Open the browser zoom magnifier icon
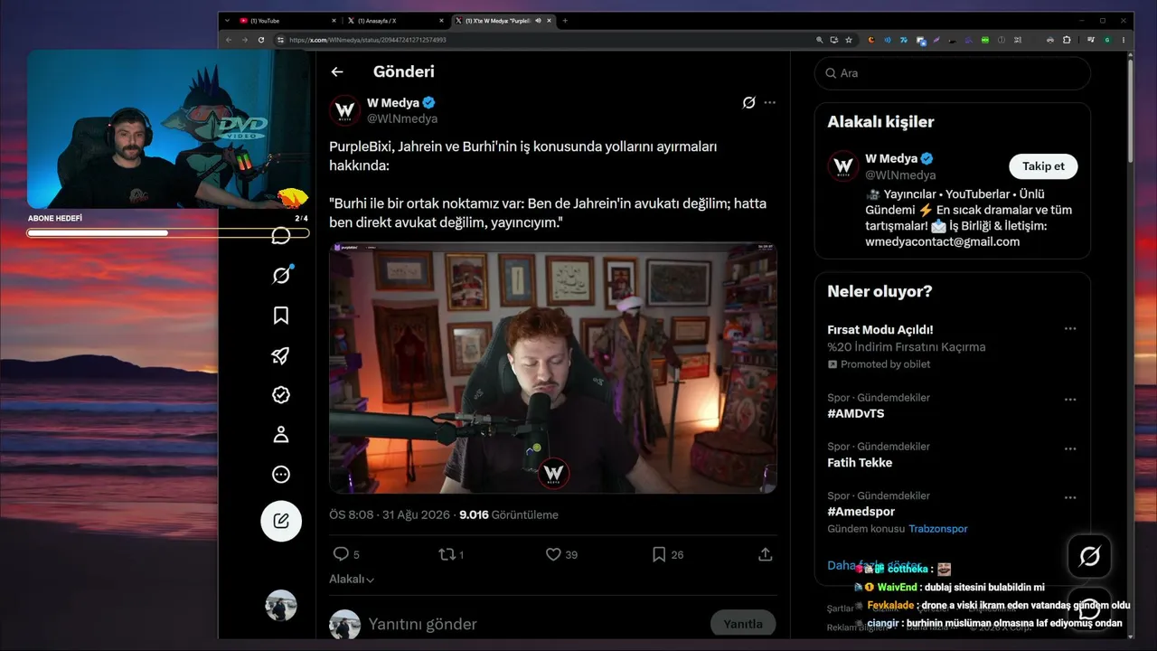 coord(820,40)
